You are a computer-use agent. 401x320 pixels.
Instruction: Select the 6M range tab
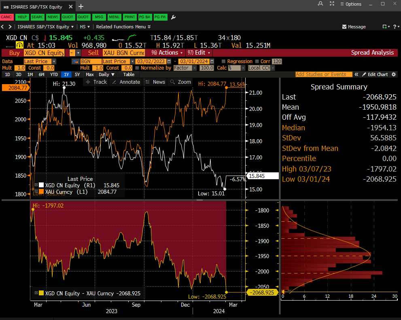coord(41,74)
